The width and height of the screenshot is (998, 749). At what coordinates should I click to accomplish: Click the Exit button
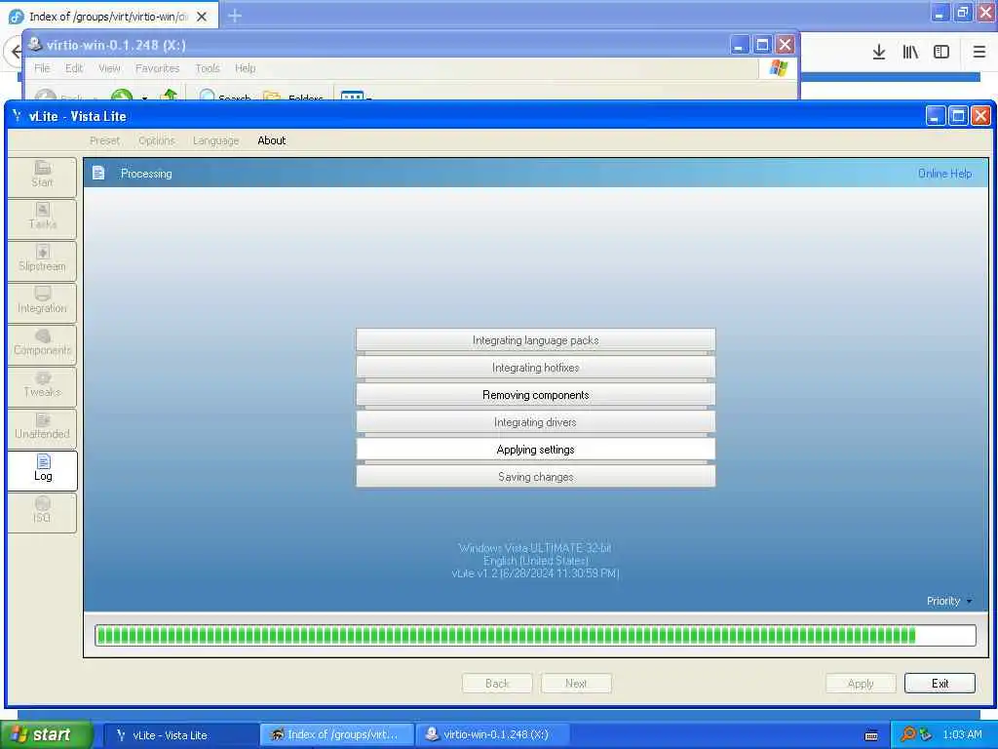(940, 684)
